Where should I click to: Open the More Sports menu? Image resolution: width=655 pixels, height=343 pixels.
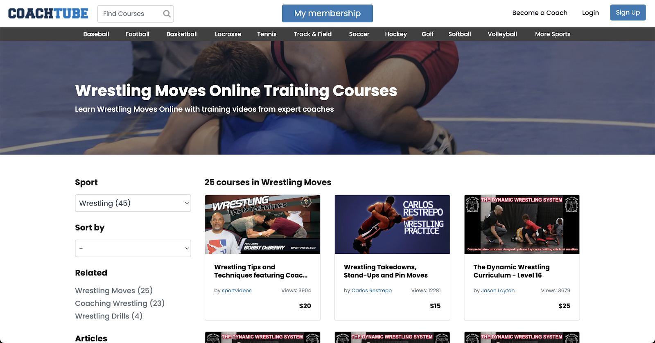[553, 34]
